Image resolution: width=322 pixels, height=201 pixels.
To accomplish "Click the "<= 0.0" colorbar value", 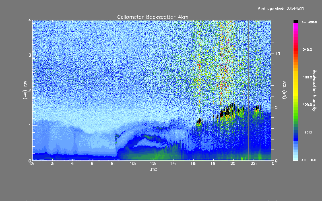I will click(x=309, y=160).
